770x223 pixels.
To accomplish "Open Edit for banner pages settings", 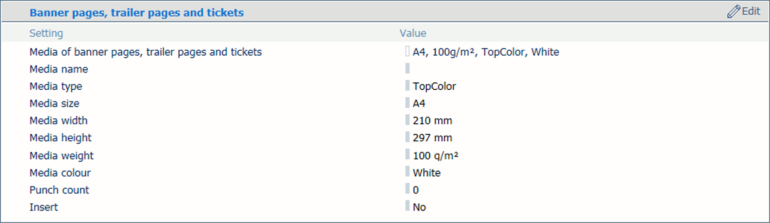I will click(744, 12).
